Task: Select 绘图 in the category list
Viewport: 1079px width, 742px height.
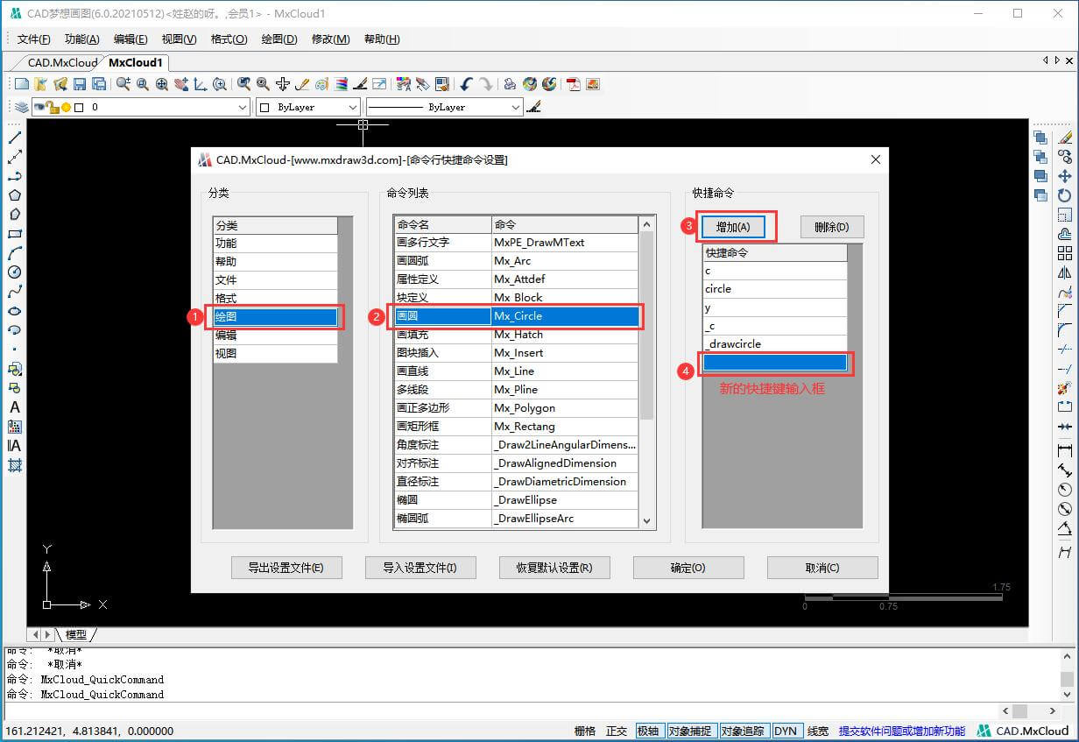Action: (275, 317)
